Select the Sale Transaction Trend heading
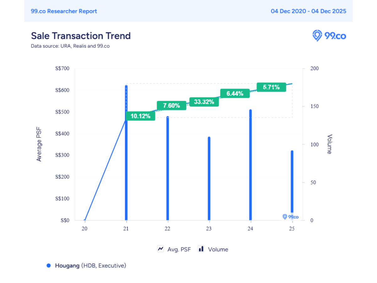The height and width of the screenshot is (283, 377). click(x=80, y=36)
